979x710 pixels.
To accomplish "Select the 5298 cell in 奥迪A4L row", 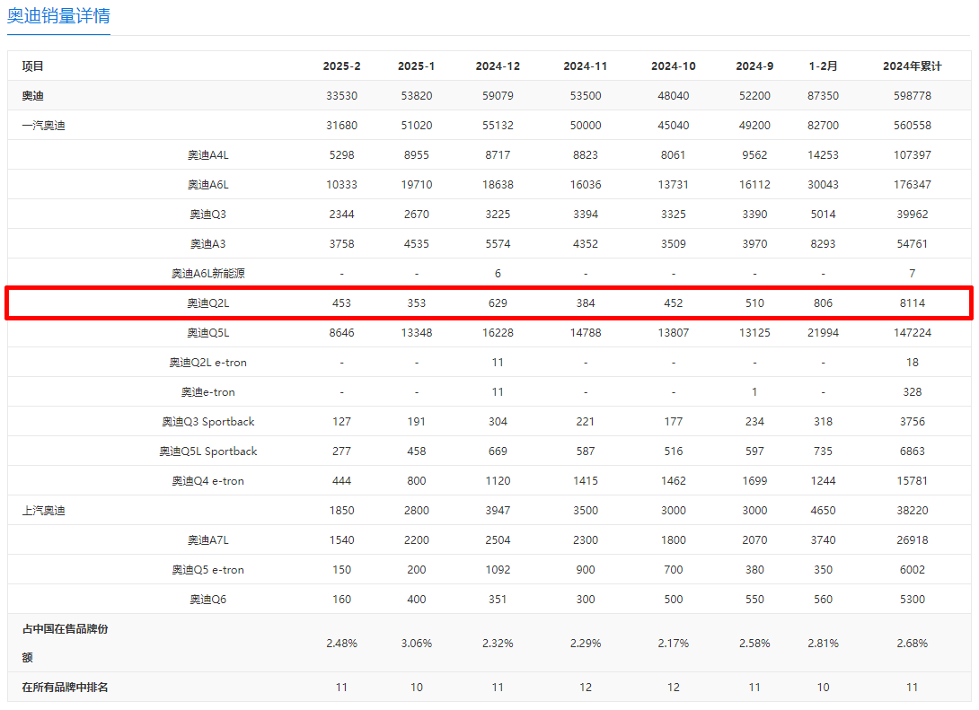I will pos(341,154).
